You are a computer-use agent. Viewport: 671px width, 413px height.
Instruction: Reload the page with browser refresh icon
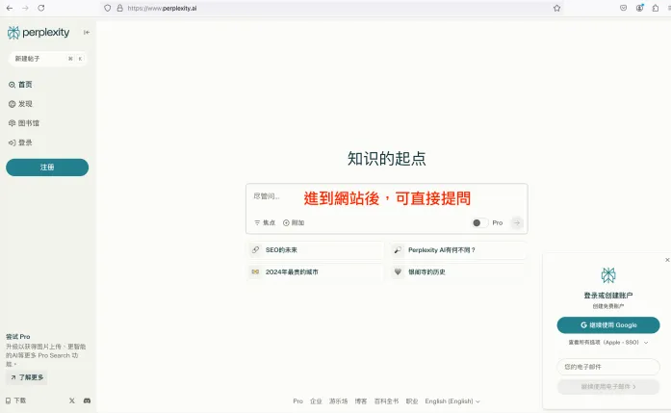click(39, 8)
